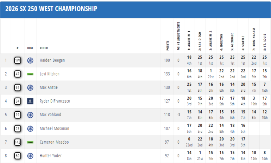Click Levi Kitchen's green Kawasaki logo
Image resolution: width=271 pixels, height=163 pixels.
[x=30, y=74]
